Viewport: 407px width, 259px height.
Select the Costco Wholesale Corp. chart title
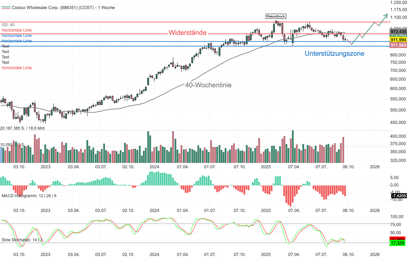point(63,7)
